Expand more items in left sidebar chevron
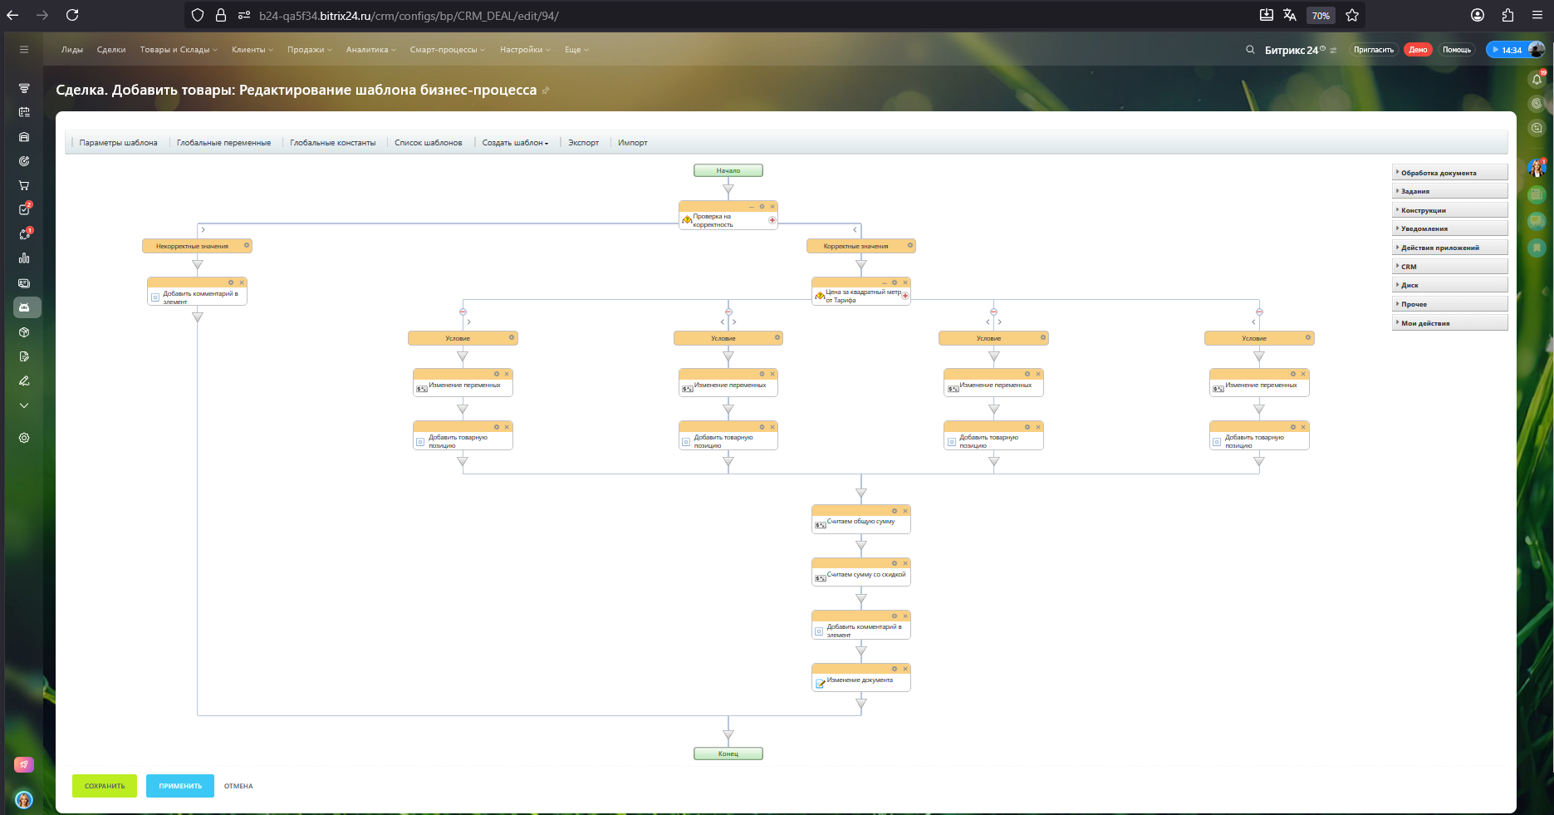Image resolution: width=1554 pixels, height=815 pixels. coord(24,405)
